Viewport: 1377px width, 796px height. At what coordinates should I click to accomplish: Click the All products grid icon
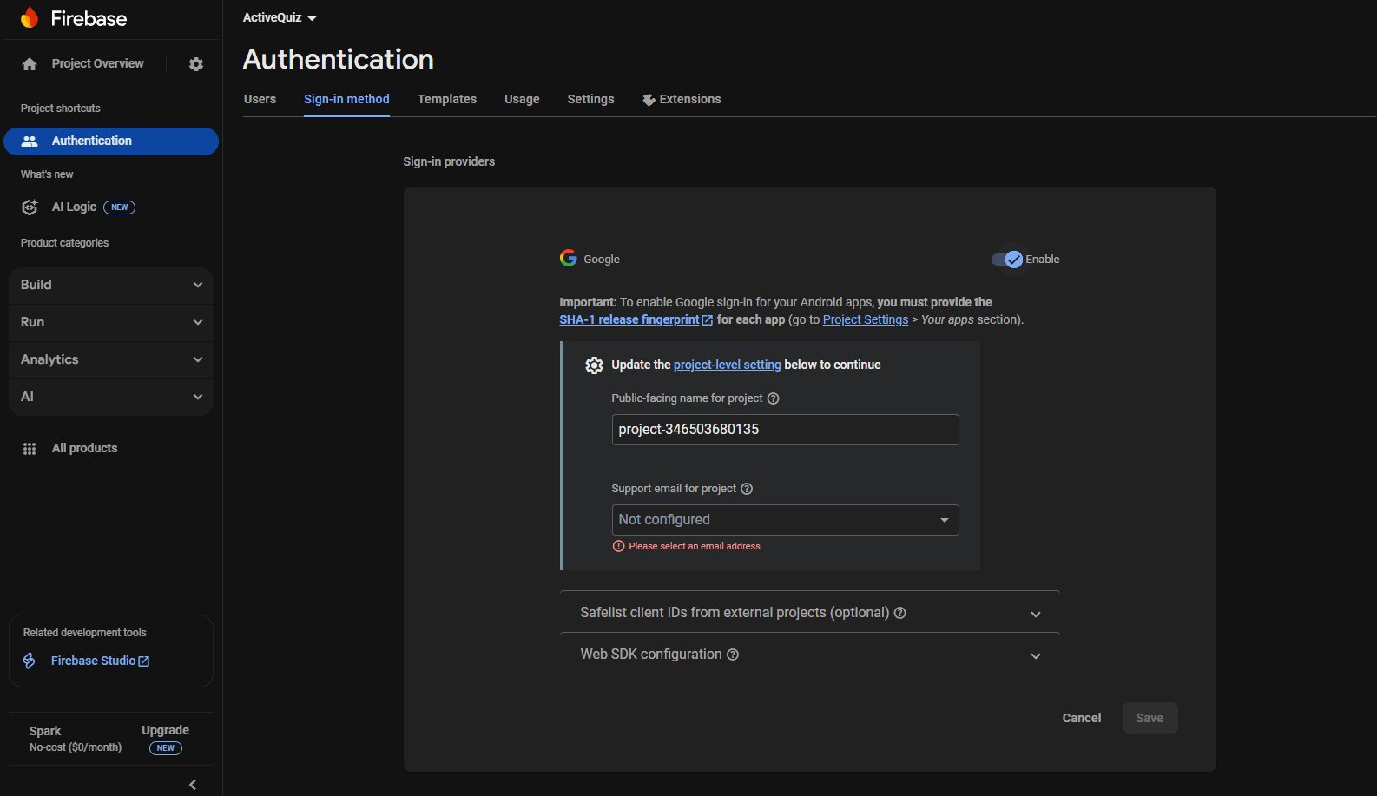click(x=30, y=449)
